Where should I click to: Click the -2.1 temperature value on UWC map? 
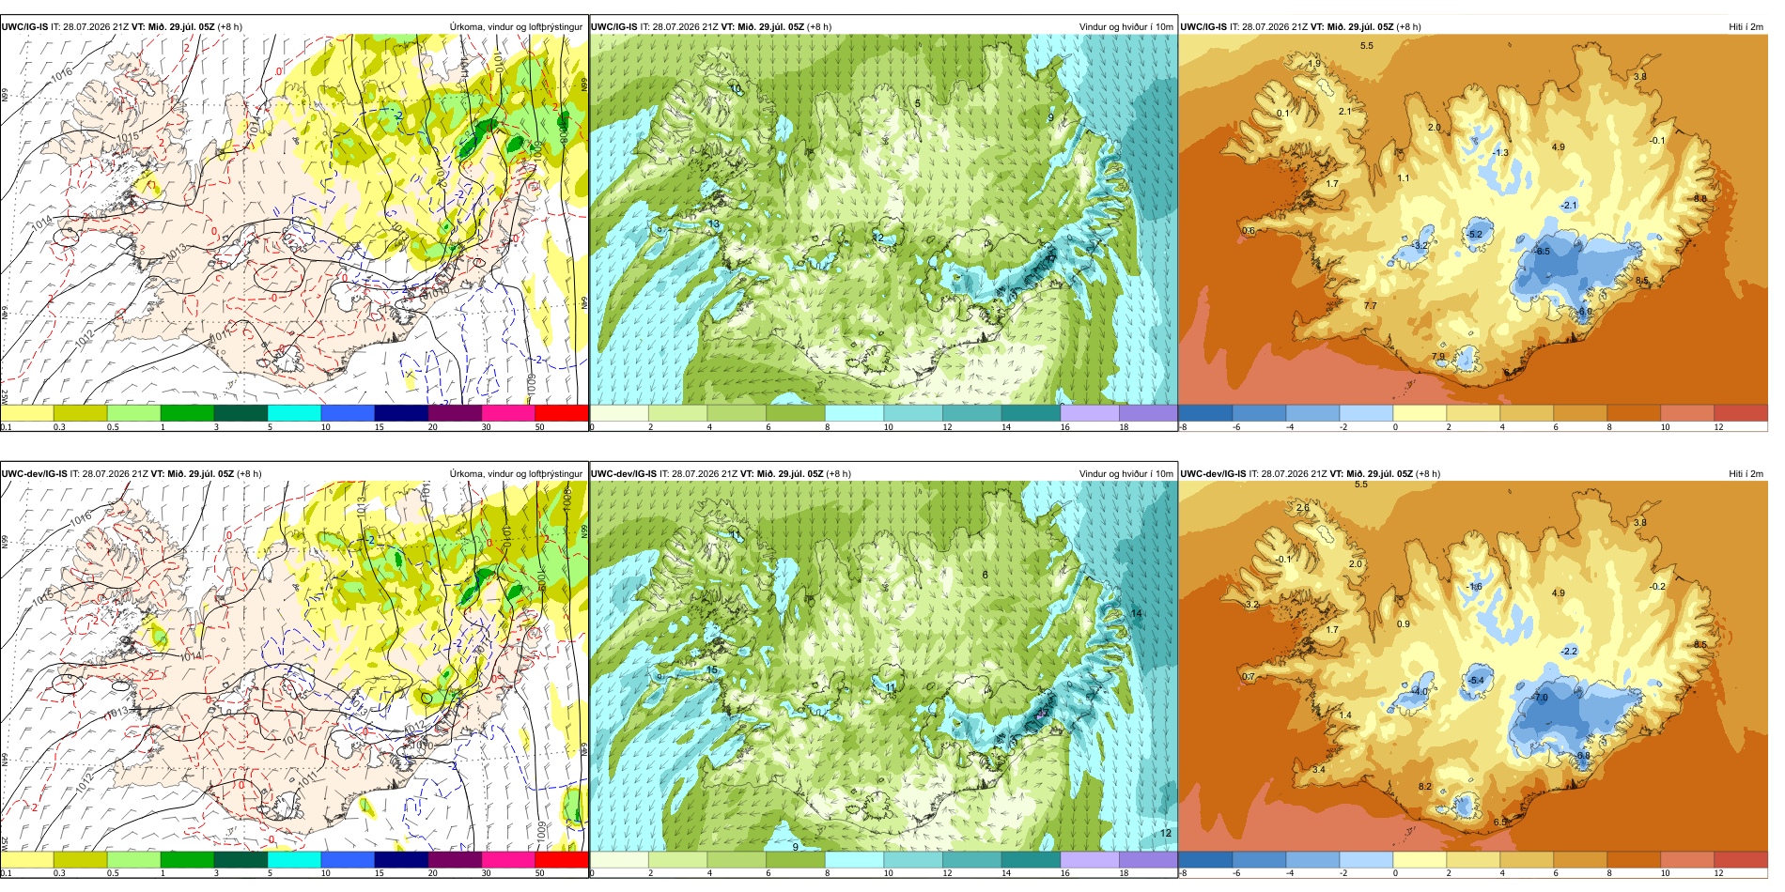[x=1570, y=206]
